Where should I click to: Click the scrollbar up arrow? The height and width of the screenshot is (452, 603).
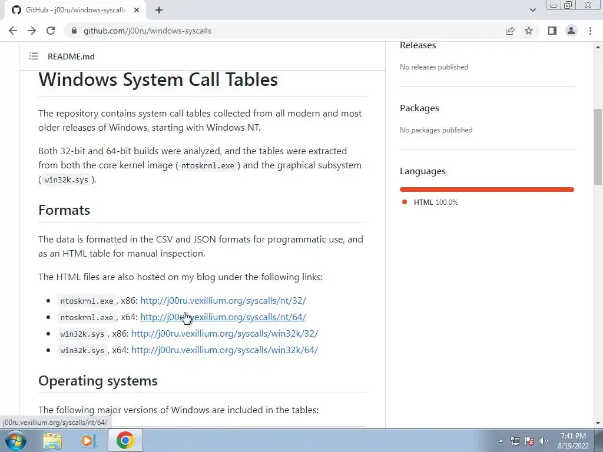click(598, 47)
